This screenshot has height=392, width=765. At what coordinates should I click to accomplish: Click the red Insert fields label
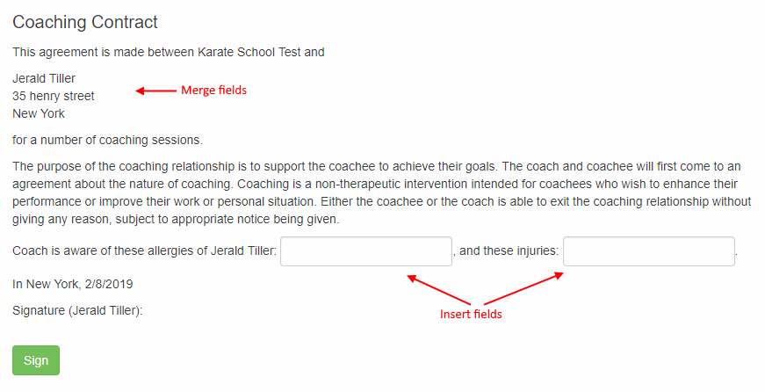(471, 314)
